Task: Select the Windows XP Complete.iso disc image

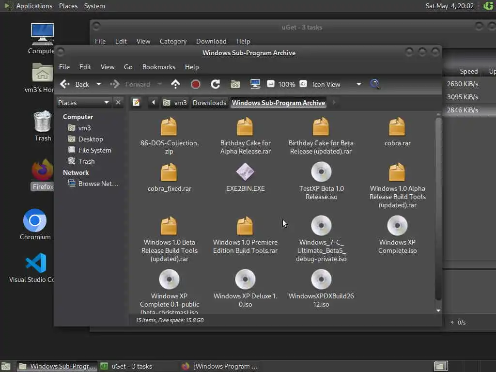Action: click(x=397, y=235)
